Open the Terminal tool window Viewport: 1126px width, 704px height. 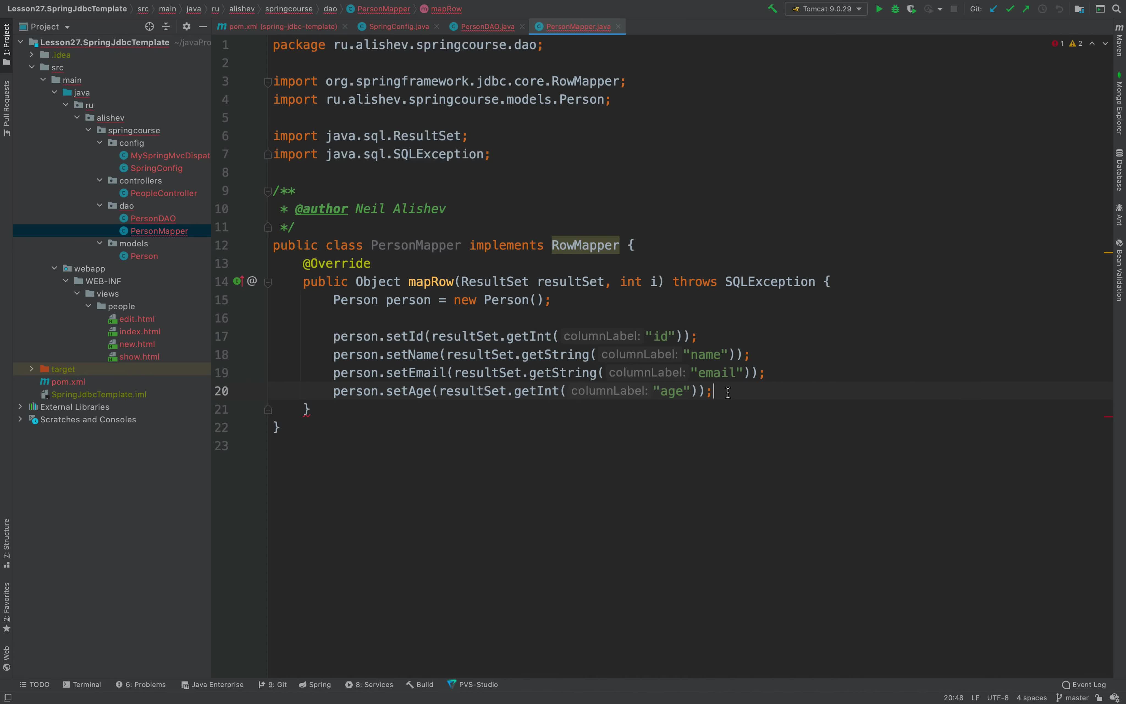click(82, 684)
